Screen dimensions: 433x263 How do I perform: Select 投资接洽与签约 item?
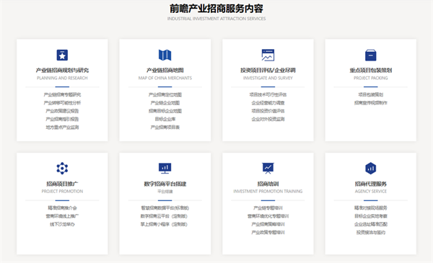[x=371, y=233]
